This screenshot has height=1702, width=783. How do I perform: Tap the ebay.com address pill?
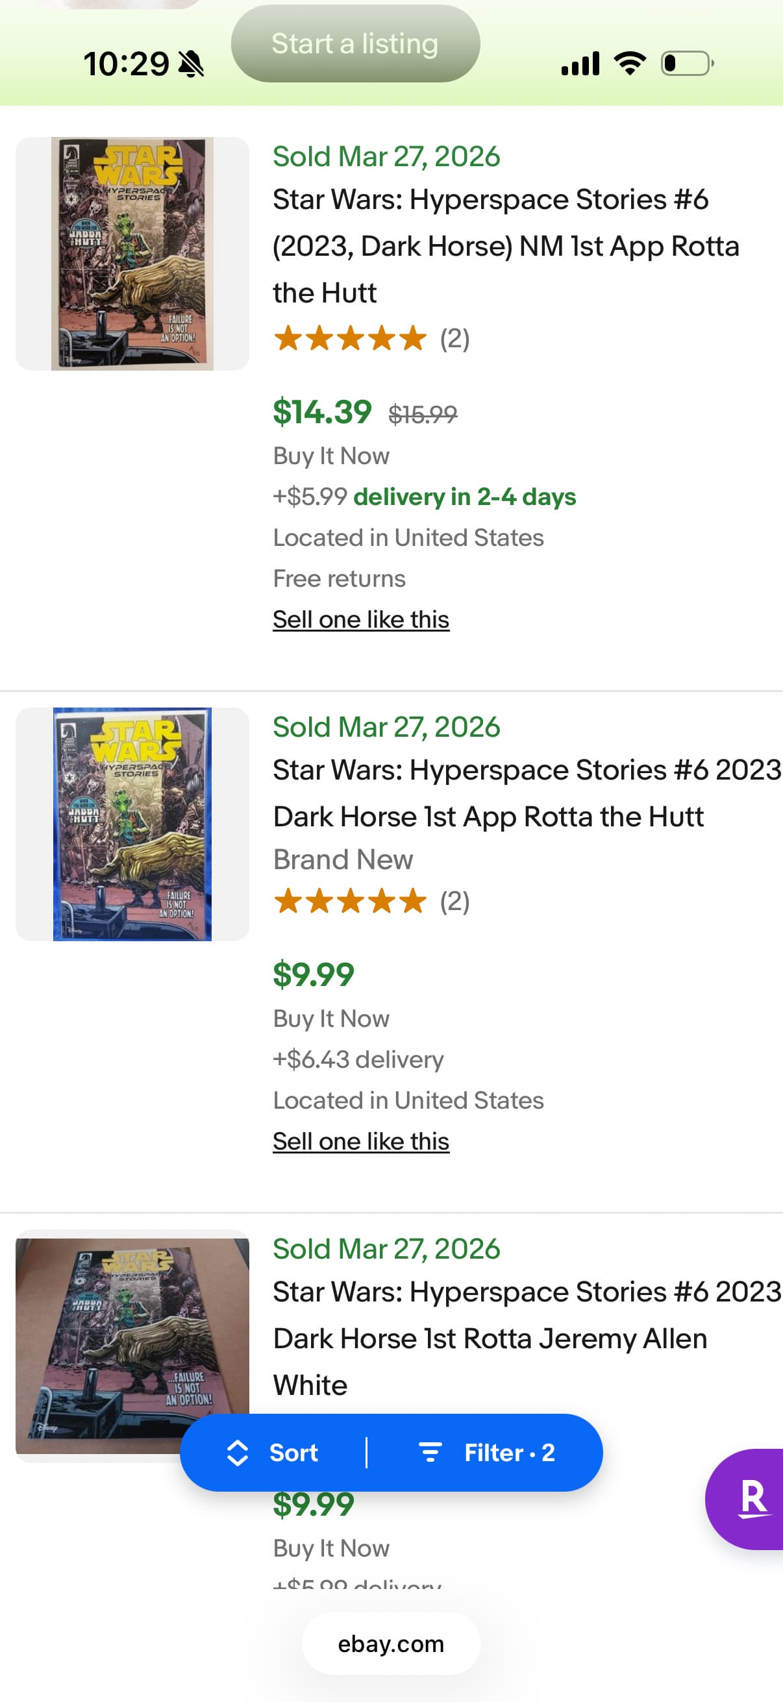click(x=391, y=1643)
